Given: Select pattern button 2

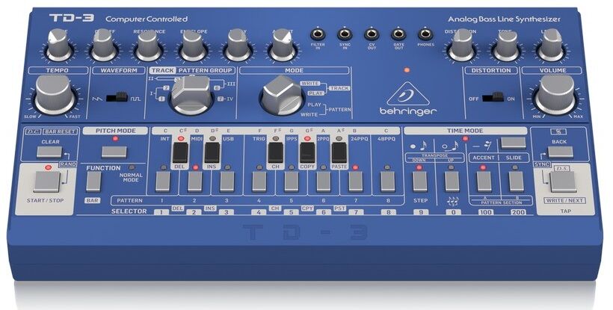Looking at the screenshot, I should 194,182.
